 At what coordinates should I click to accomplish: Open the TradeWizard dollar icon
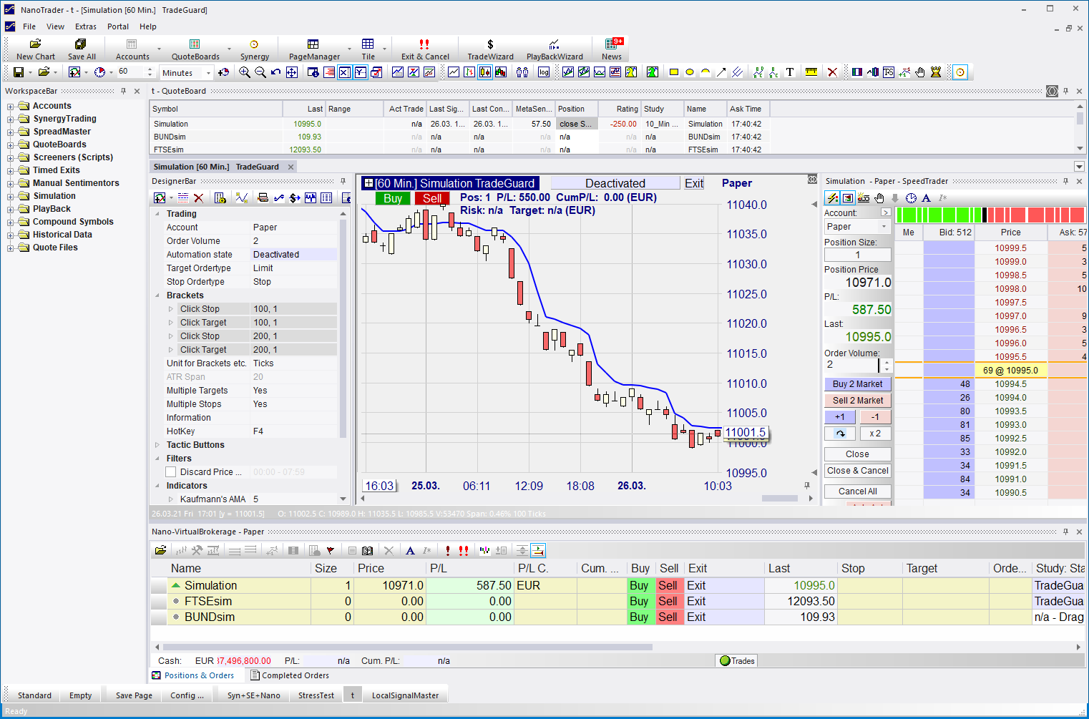coord(490,49)
